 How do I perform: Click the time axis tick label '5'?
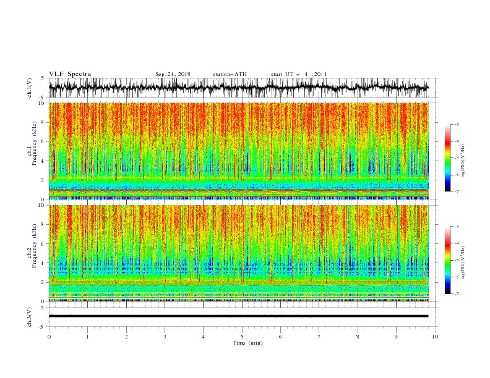pos(242,337)
